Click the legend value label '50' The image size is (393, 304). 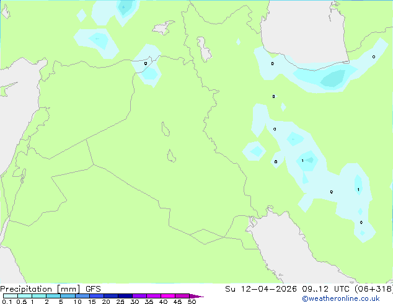tap(192, 302)
